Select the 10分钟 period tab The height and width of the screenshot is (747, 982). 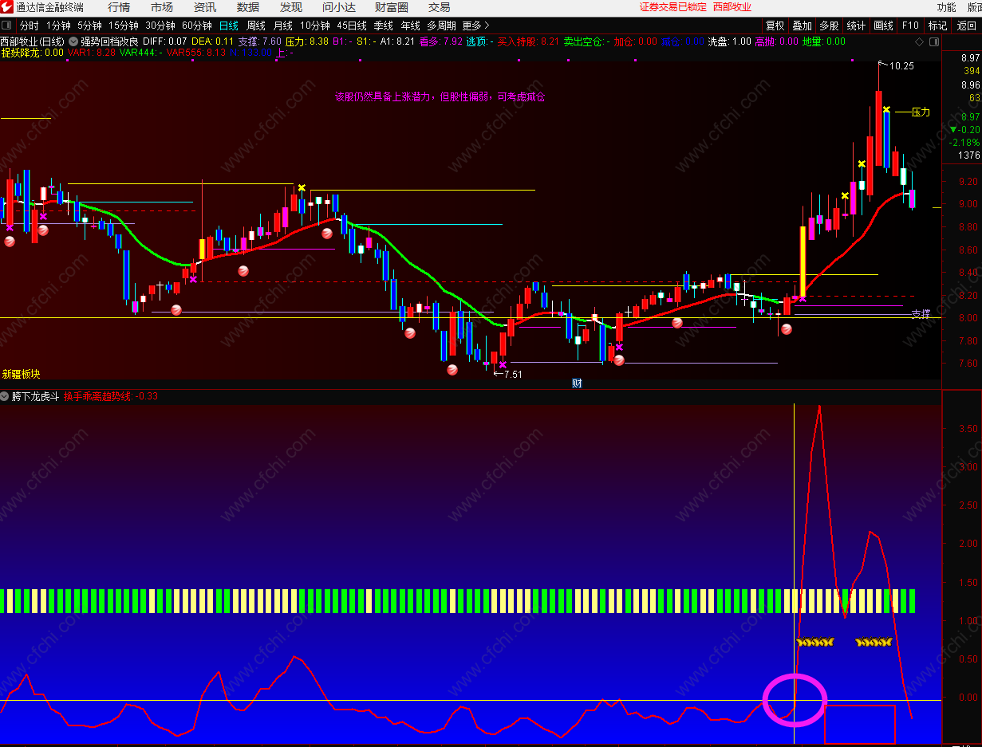(x=315, y=26)
